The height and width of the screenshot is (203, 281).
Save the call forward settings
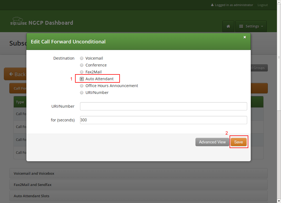239,142
